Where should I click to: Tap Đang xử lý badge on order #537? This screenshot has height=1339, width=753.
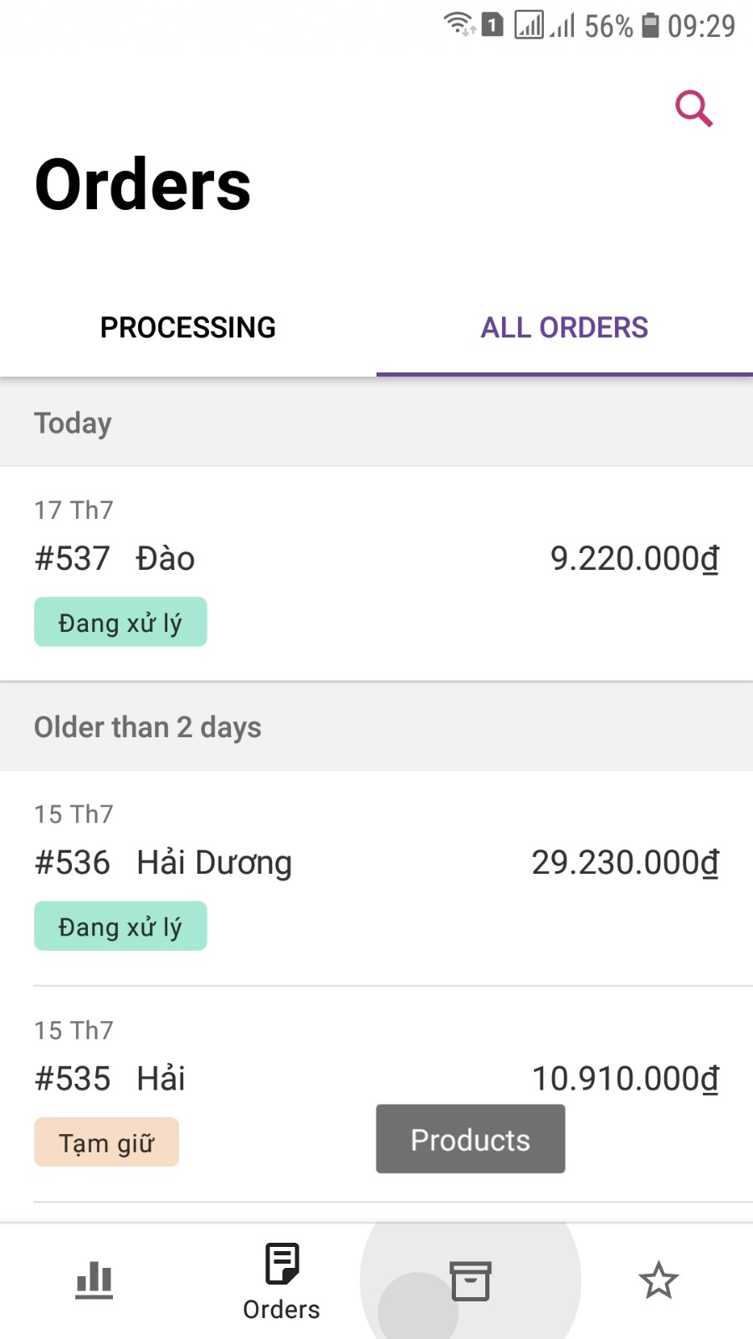point(120,622)
